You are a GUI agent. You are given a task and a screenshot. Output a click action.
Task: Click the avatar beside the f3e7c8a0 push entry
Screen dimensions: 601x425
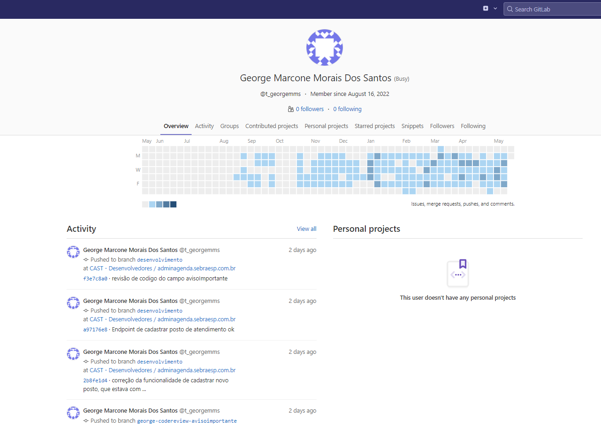click(74, 252)
